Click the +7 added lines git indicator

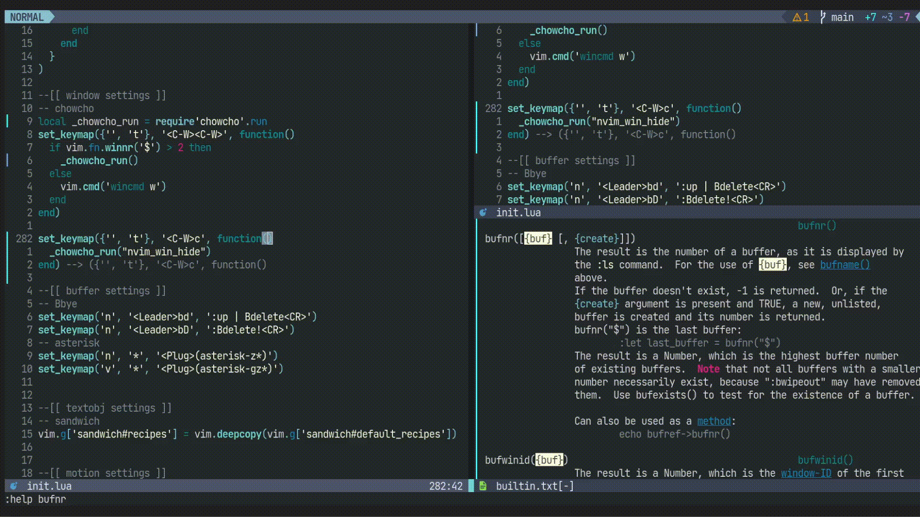[x=870, y=17]
